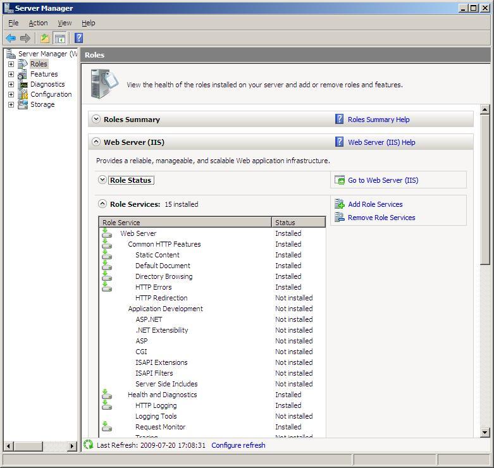The image size is (494, 468).
Task: Click the Back arrow toolbar button
Action: coord(11,39)
